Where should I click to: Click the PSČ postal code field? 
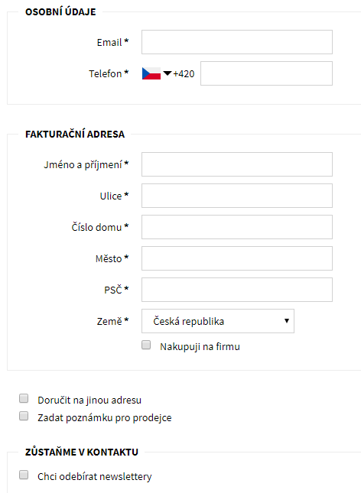237,290
